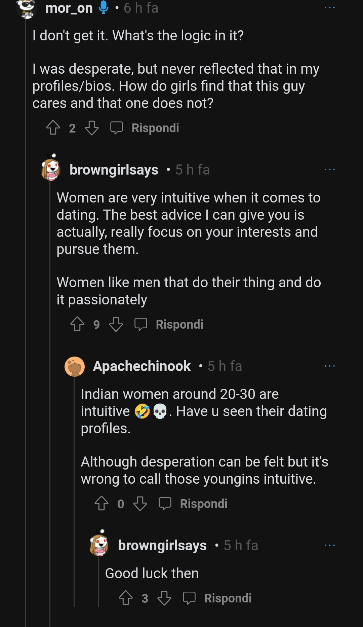Tap Rispondi under 'Good luck then'
Screen dimensions: 363x627
pyautogui.click(x=228, y=598)
